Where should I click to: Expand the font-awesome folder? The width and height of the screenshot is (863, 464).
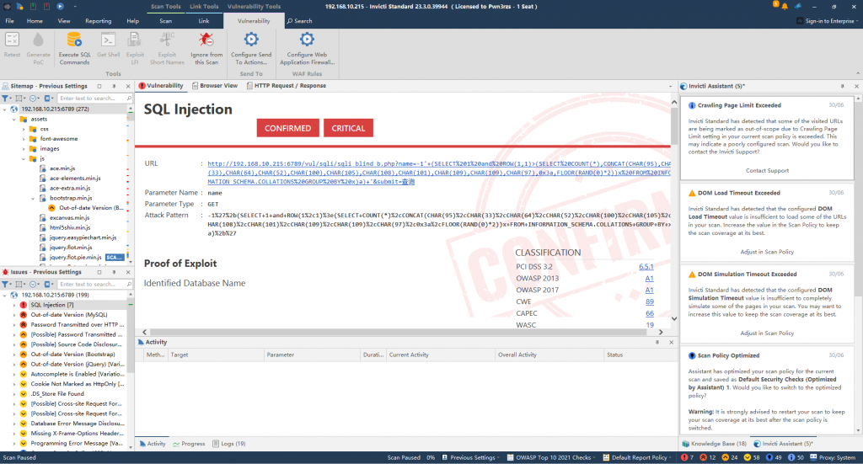(24, 139)
